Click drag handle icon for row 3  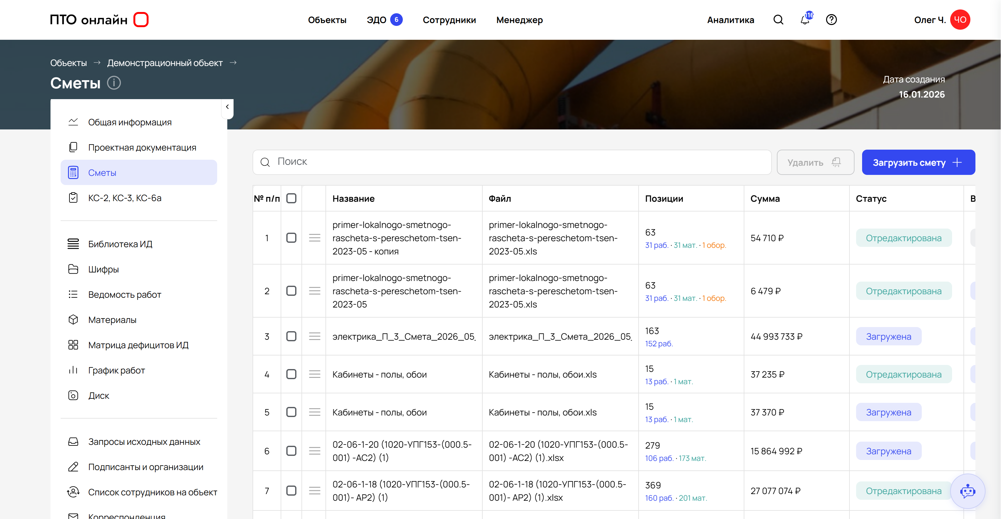tap(314, 336)
